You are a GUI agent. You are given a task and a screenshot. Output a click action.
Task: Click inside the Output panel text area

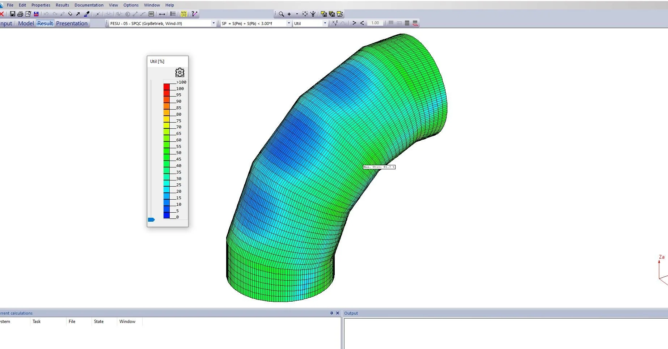tap(506, 333)
